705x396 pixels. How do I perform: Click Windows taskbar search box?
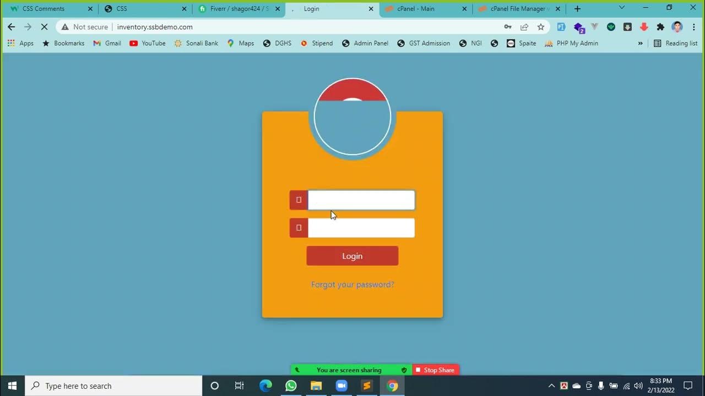114,386
